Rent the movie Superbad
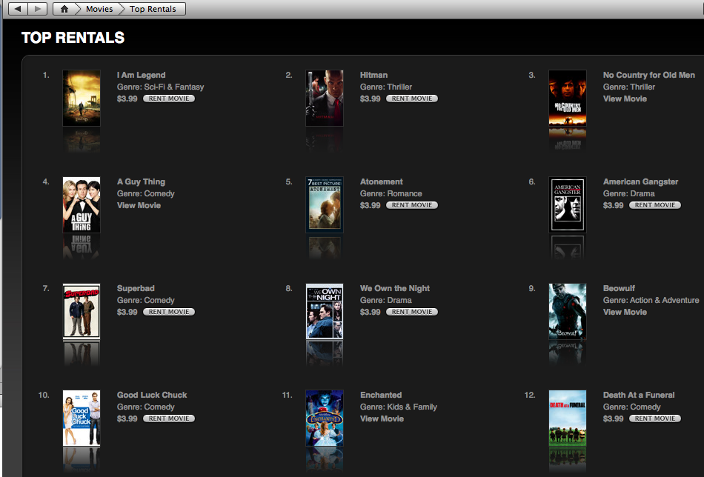704x477 pixels. pos(169,312)
